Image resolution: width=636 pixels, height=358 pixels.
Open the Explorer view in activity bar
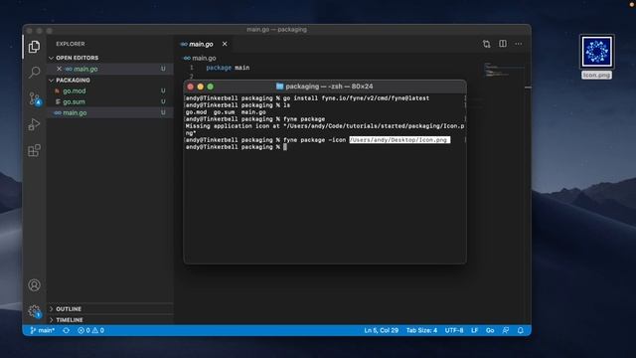(34, 47)
